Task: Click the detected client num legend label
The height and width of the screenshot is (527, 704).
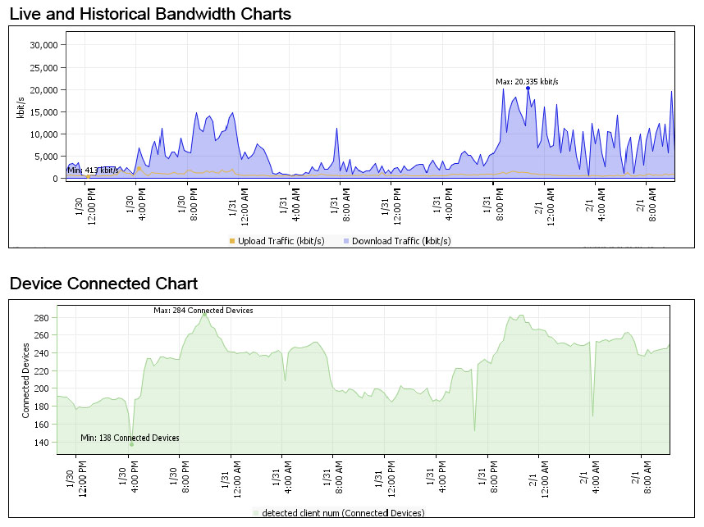Action: 343,513
